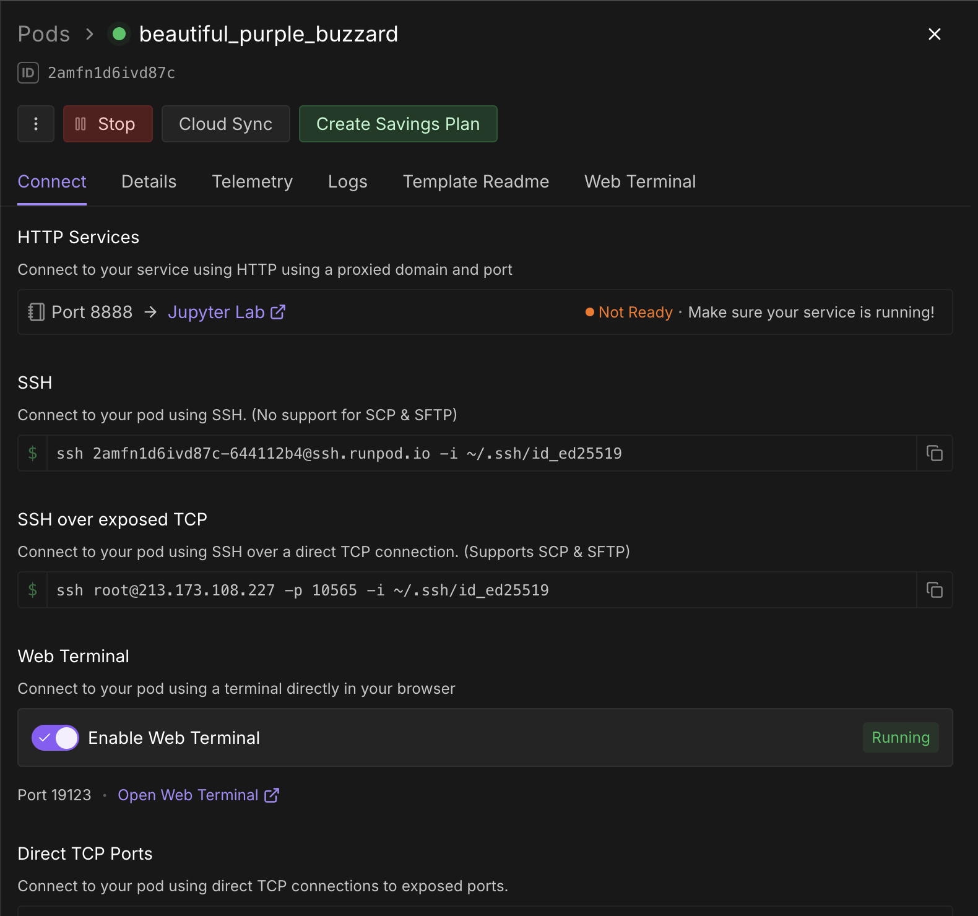Open Create Savings Plan
This screenshot has width=978, height=916.
point(398,124)
